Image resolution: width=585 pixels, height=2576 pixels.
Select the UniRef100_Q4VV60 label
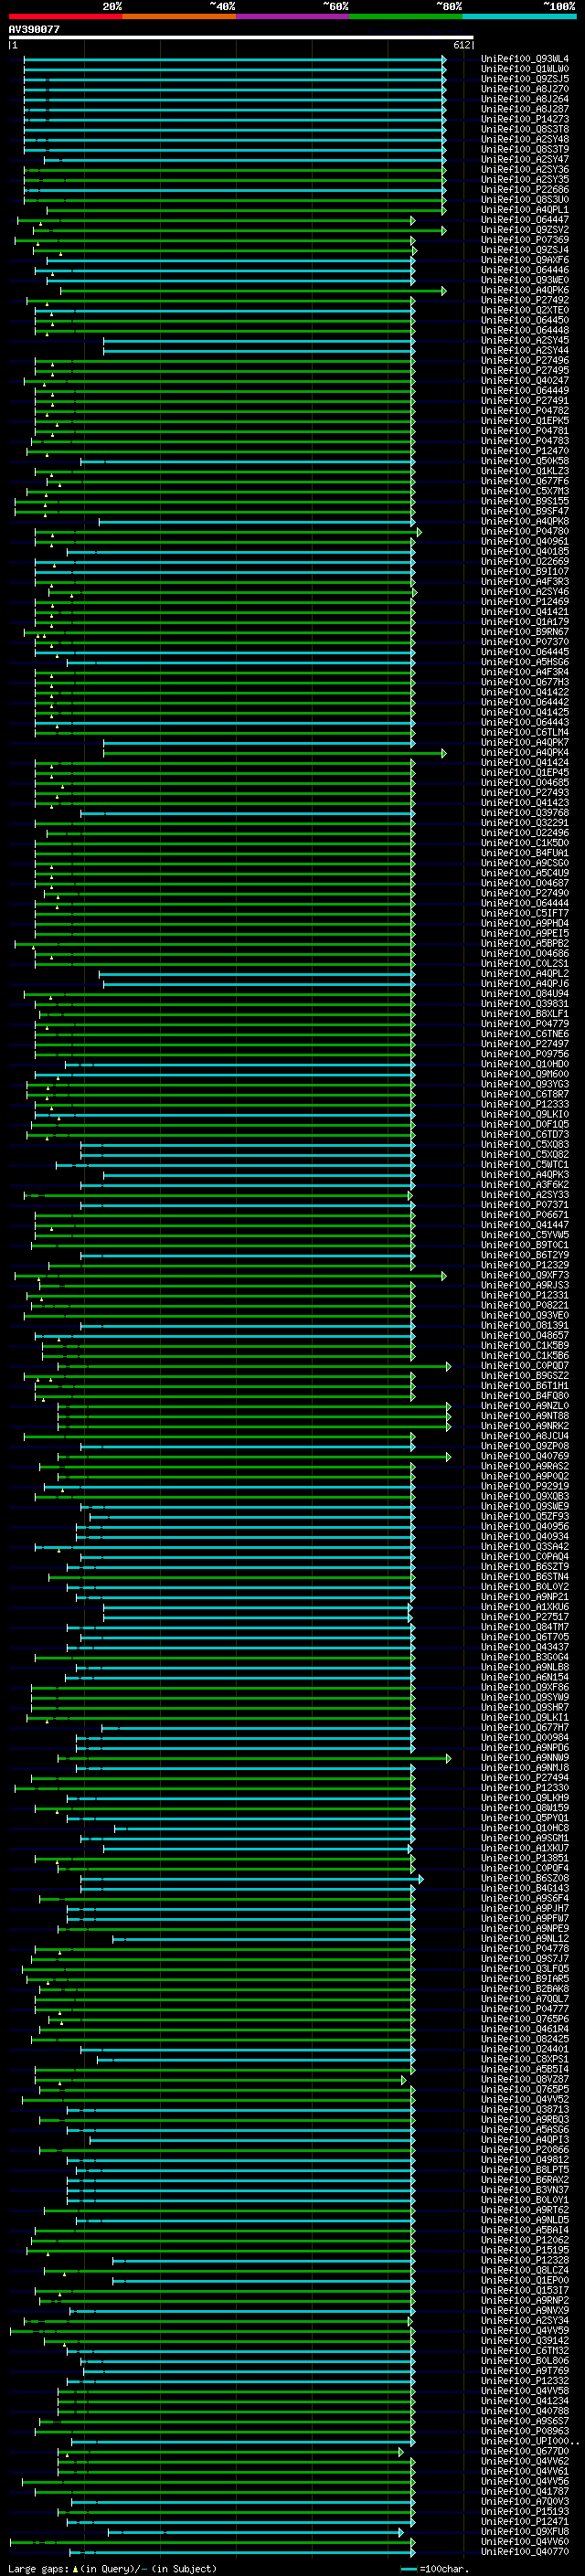(524, 2541)
